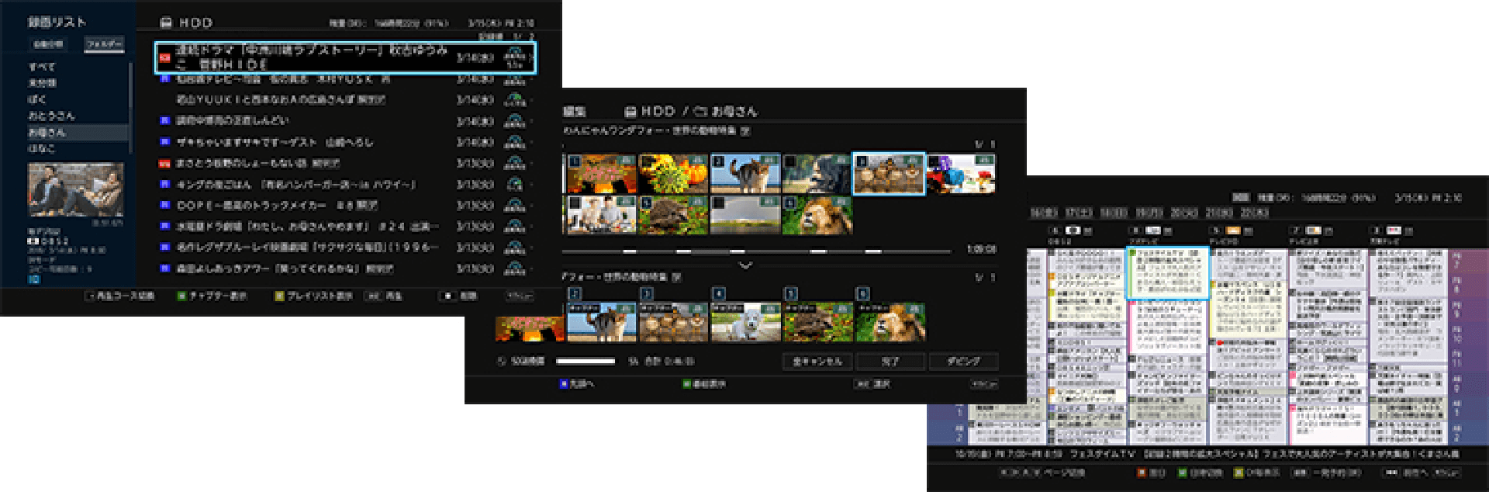Click the chapter timeline progress bar
Screen dimensions: 1489x492
click(x=756, y=251)
